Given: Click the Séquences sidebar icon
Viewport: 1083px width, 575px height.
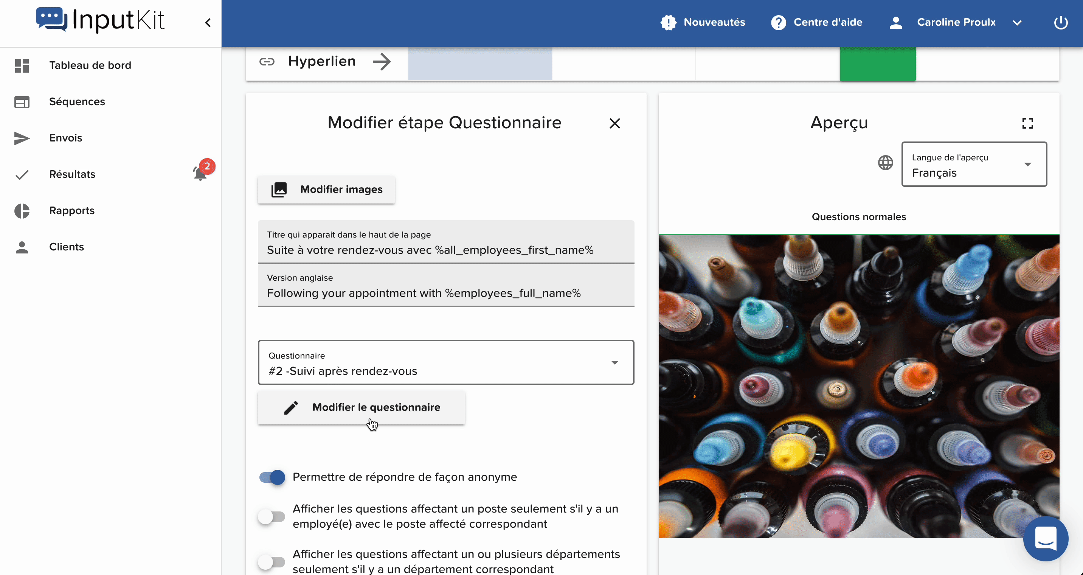Looking at the screenshot, I should click(22, 102).
